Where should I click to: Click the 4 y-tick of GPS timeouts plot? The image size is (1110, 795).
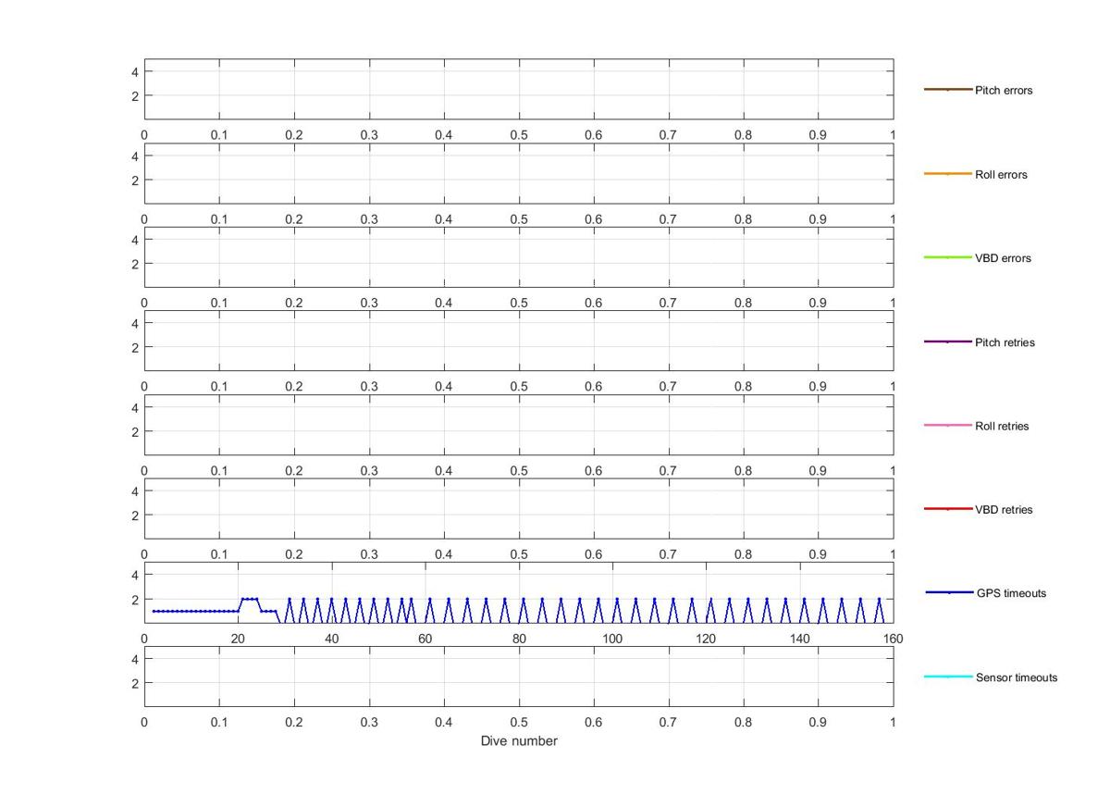click(x=135, y=575)
